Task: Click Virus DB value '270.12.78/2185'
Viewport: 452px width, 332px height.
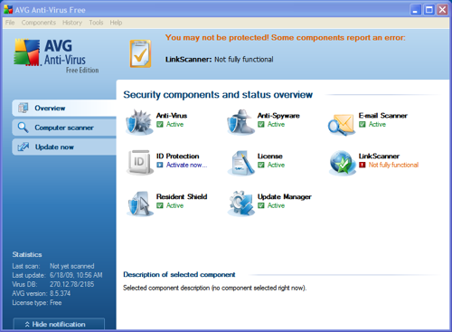Action: click(x=72, y=284)
